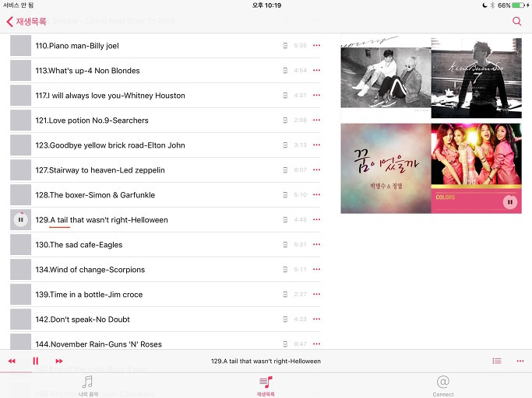Open the Kim Bum Soo 7 album cover
This screenshot has height=398, width=532.
pos(477,78)
